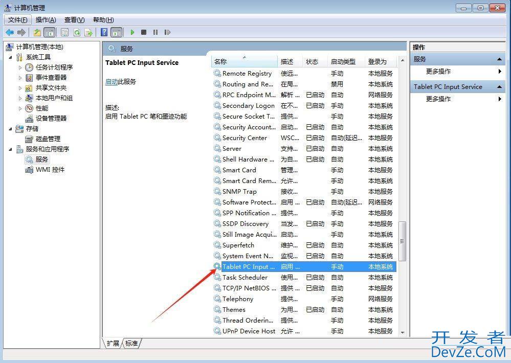This screenshot has height=363, width=511.
Task: Expand the 任务计划程序 tree node
Action: coord(20,68)
